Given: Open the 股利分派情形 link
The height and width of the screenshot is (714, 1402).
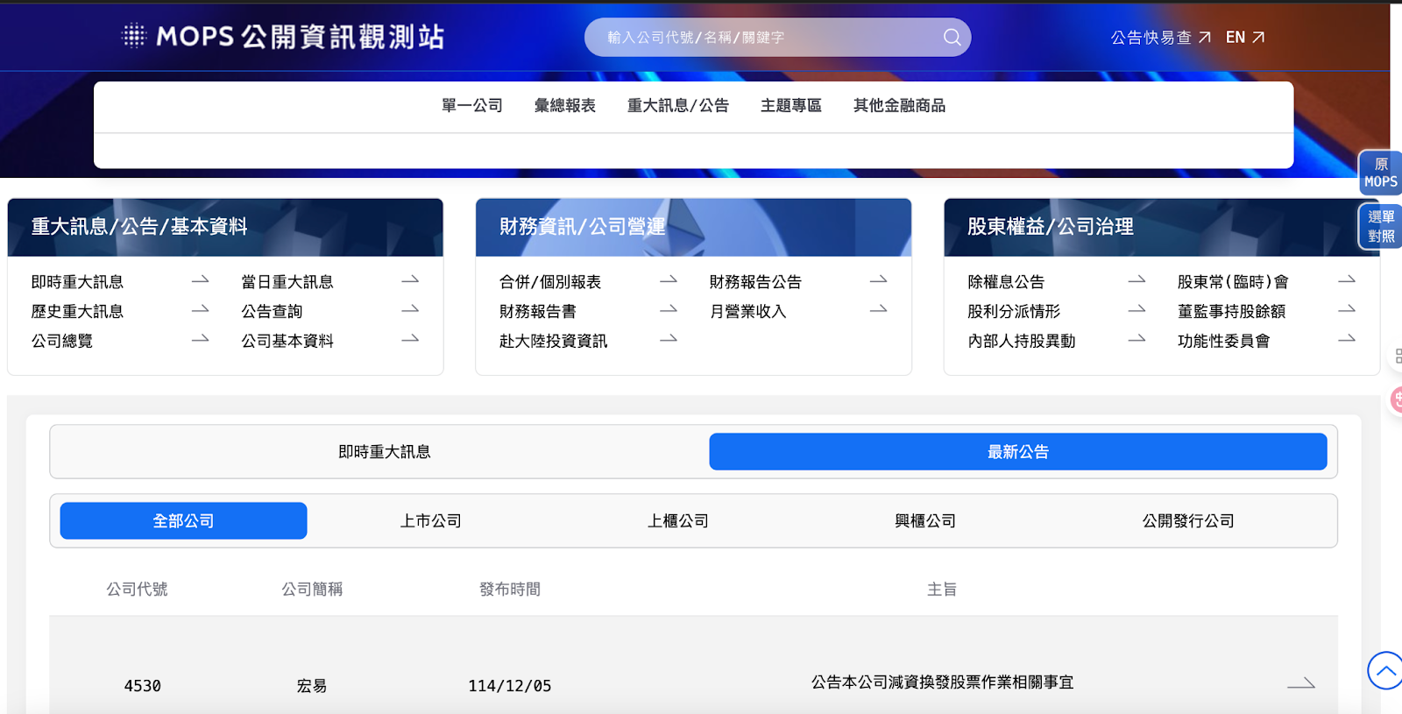Looking at the screenshot, I should tap(1014, 312).
